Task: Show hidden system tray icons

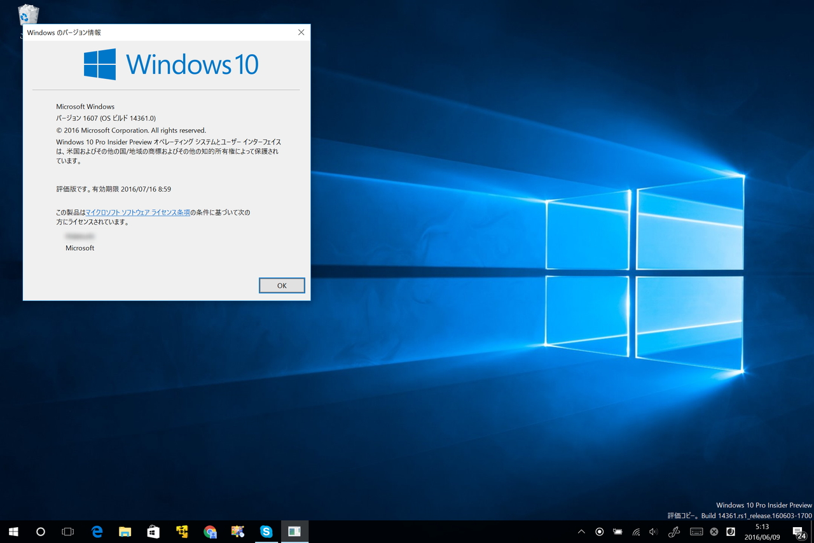Action: click(x=581, y=532)
